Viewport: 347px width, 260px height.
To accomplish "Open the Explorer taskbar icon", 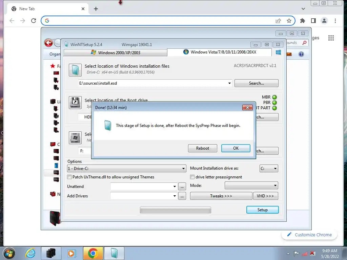I will [51, 253].
